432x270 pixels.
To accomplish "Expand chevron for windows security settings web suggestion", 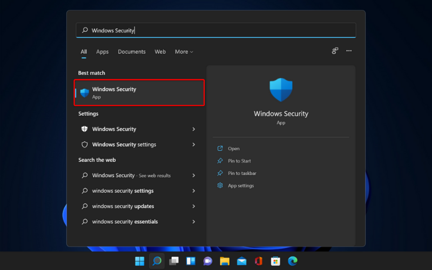I will 194,191.
